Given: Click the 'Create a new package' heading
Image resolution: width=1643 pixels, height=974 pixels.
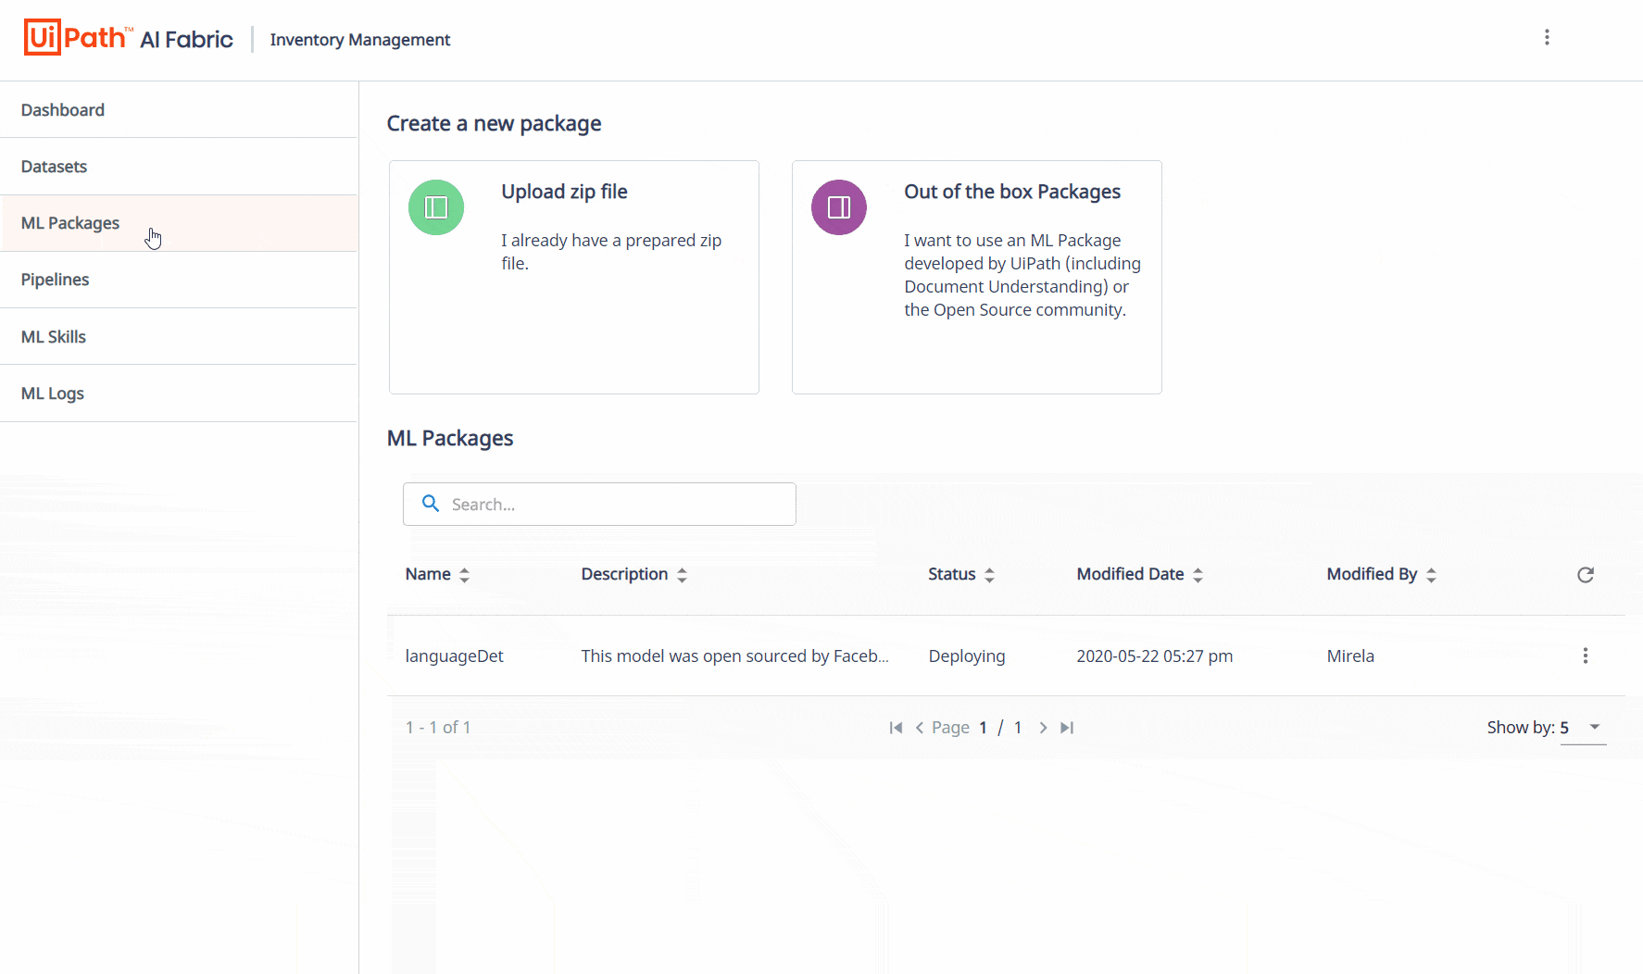Looking at the screenshot, I should pos(494,123).
